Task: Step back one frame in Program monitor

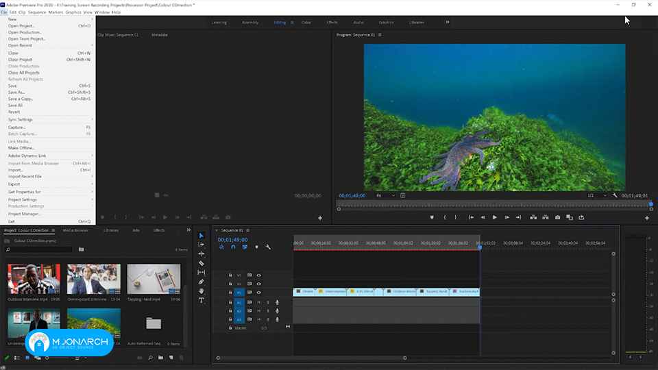Action: [x=483, y=217]
